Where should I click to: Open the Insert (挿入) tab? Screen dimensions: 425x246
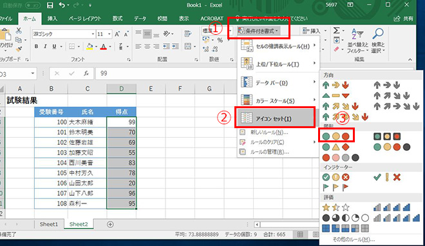(x=52, y=19)
